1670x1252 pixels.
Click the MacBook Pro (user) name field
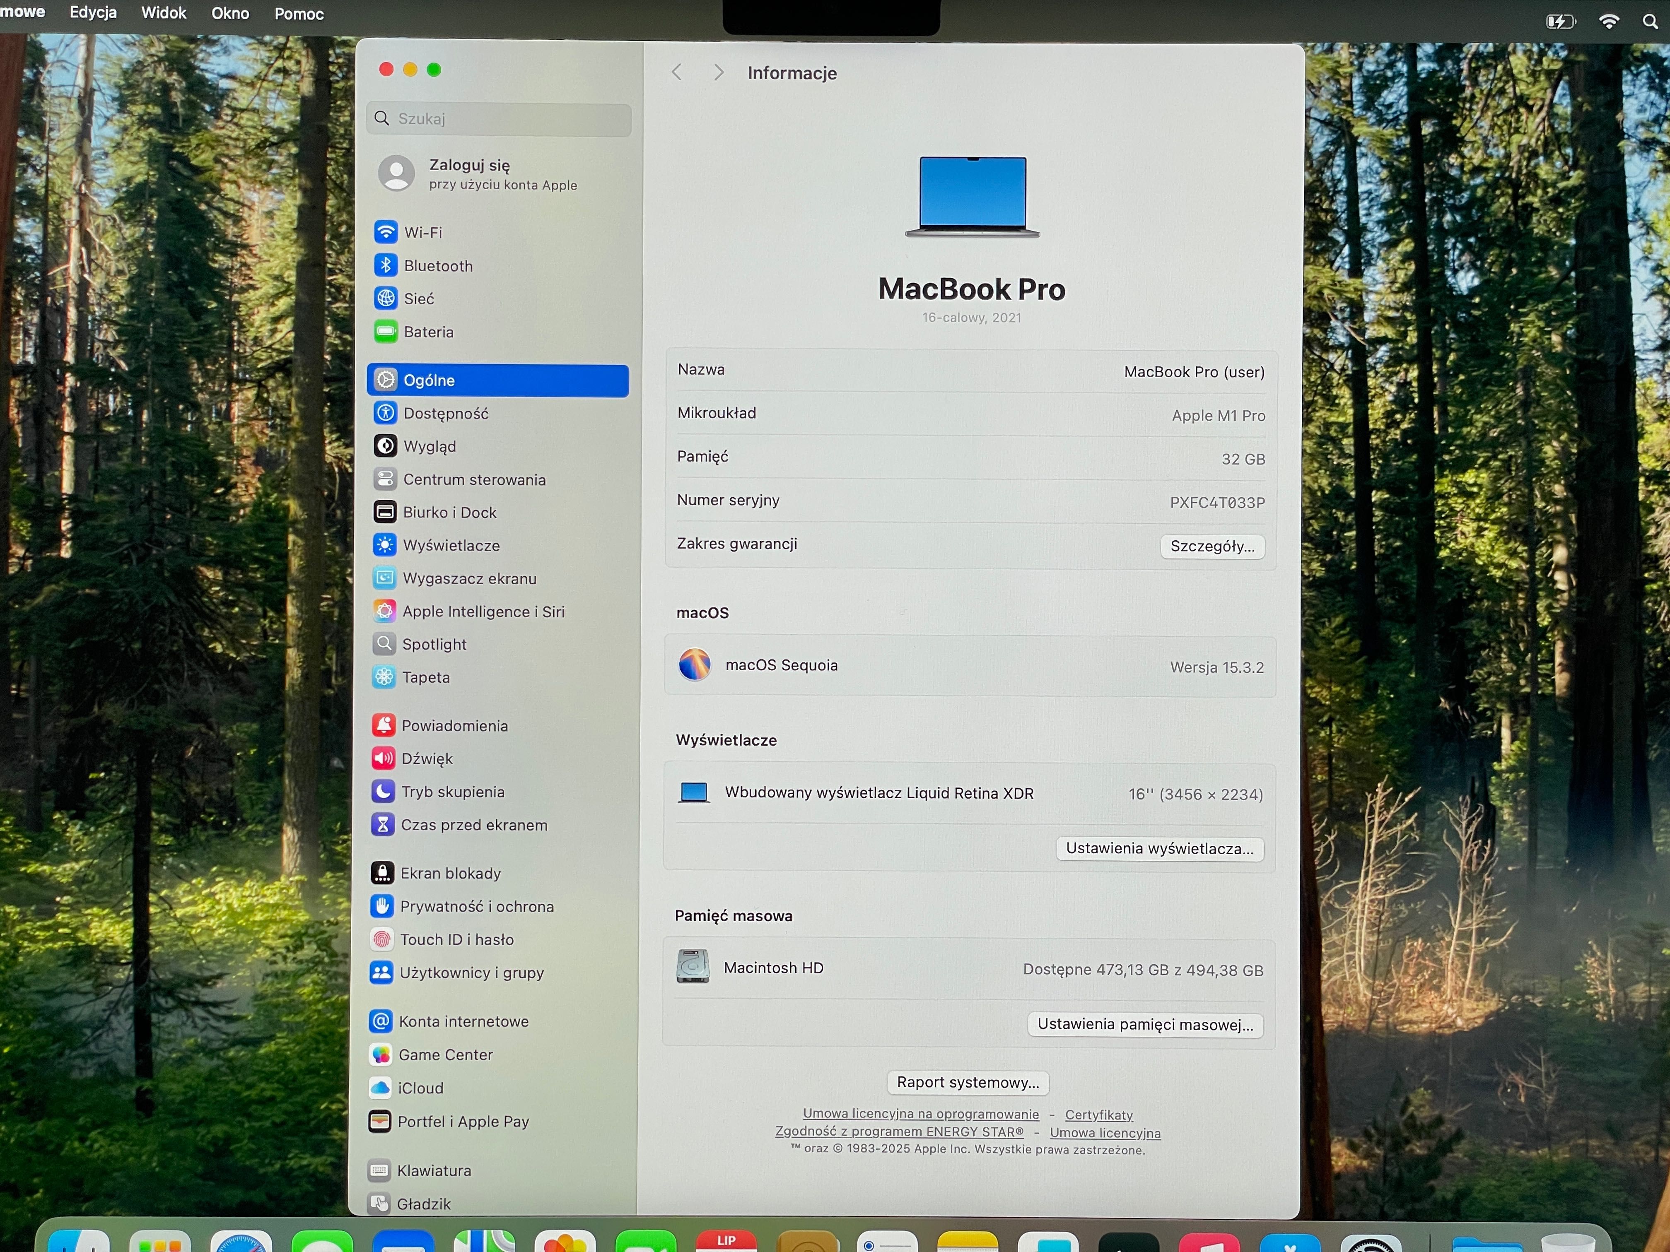(1194, 372)
